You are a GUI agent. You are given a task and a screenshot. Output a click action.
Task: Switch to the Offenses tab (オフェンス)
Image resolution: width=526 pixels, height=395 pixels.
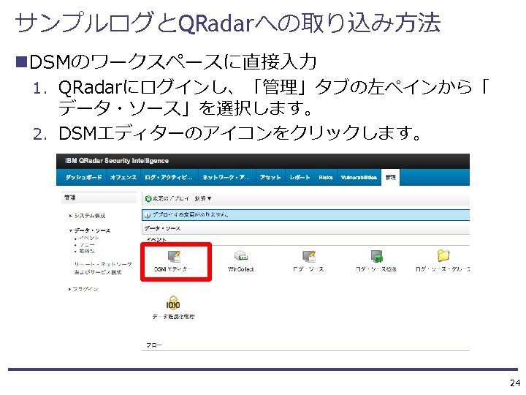point(123,177)
